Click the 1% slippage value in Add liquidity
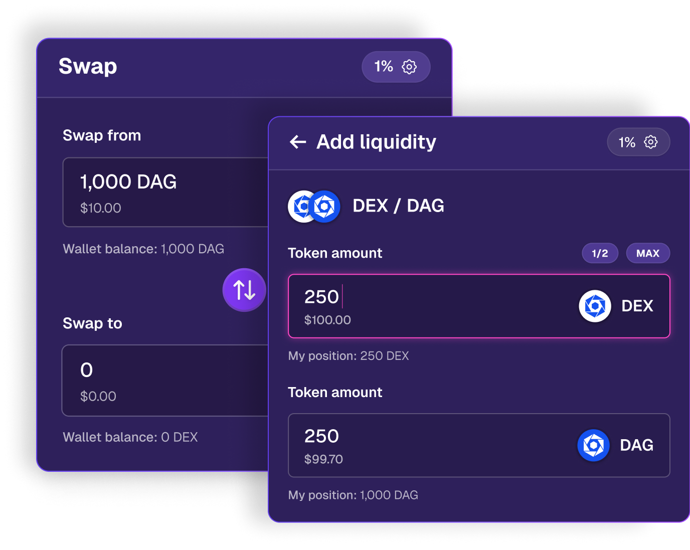The width and height of the screenshot is (690, 550). (627, 142)
